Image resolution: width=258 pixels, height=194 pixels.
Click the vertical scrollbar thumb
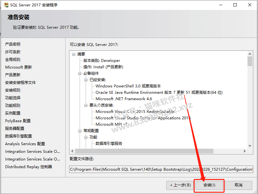pos(250,61)
